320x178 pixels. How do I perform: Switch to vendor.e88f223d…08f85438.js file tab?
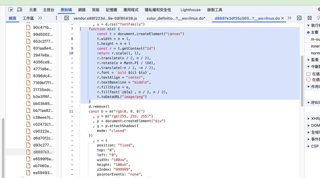(105, 18)
